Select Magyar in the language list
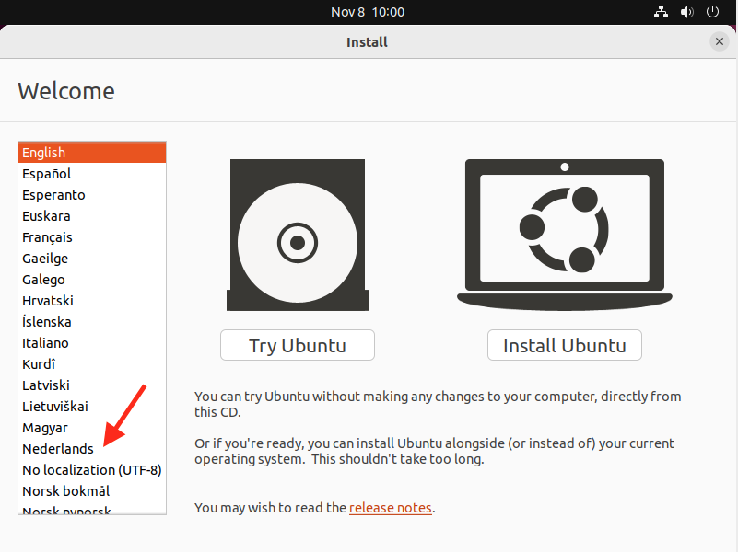Screen dimensions: 738x552 pos(45,428)
